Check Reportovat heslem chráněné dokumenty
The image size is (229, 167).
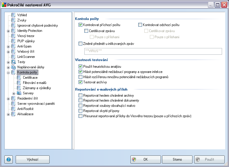click(80, 100)
